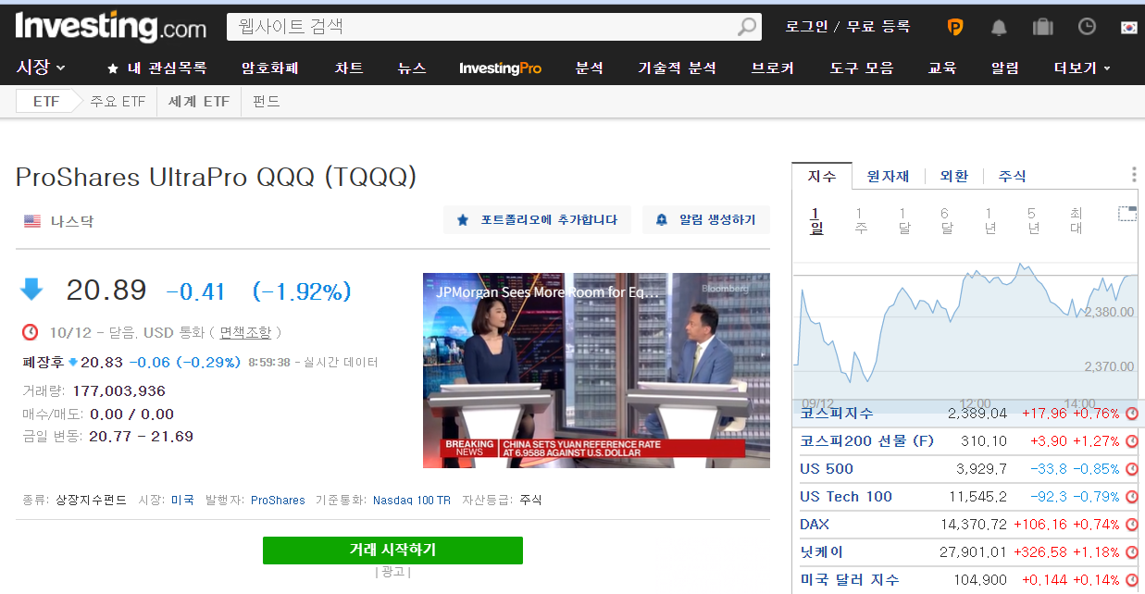
Task: Open the 면책조항 link
Action: [x=245, y=332]
